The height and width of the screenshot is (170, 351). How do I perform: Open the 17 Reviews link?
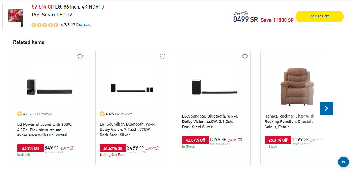(81, 25)
